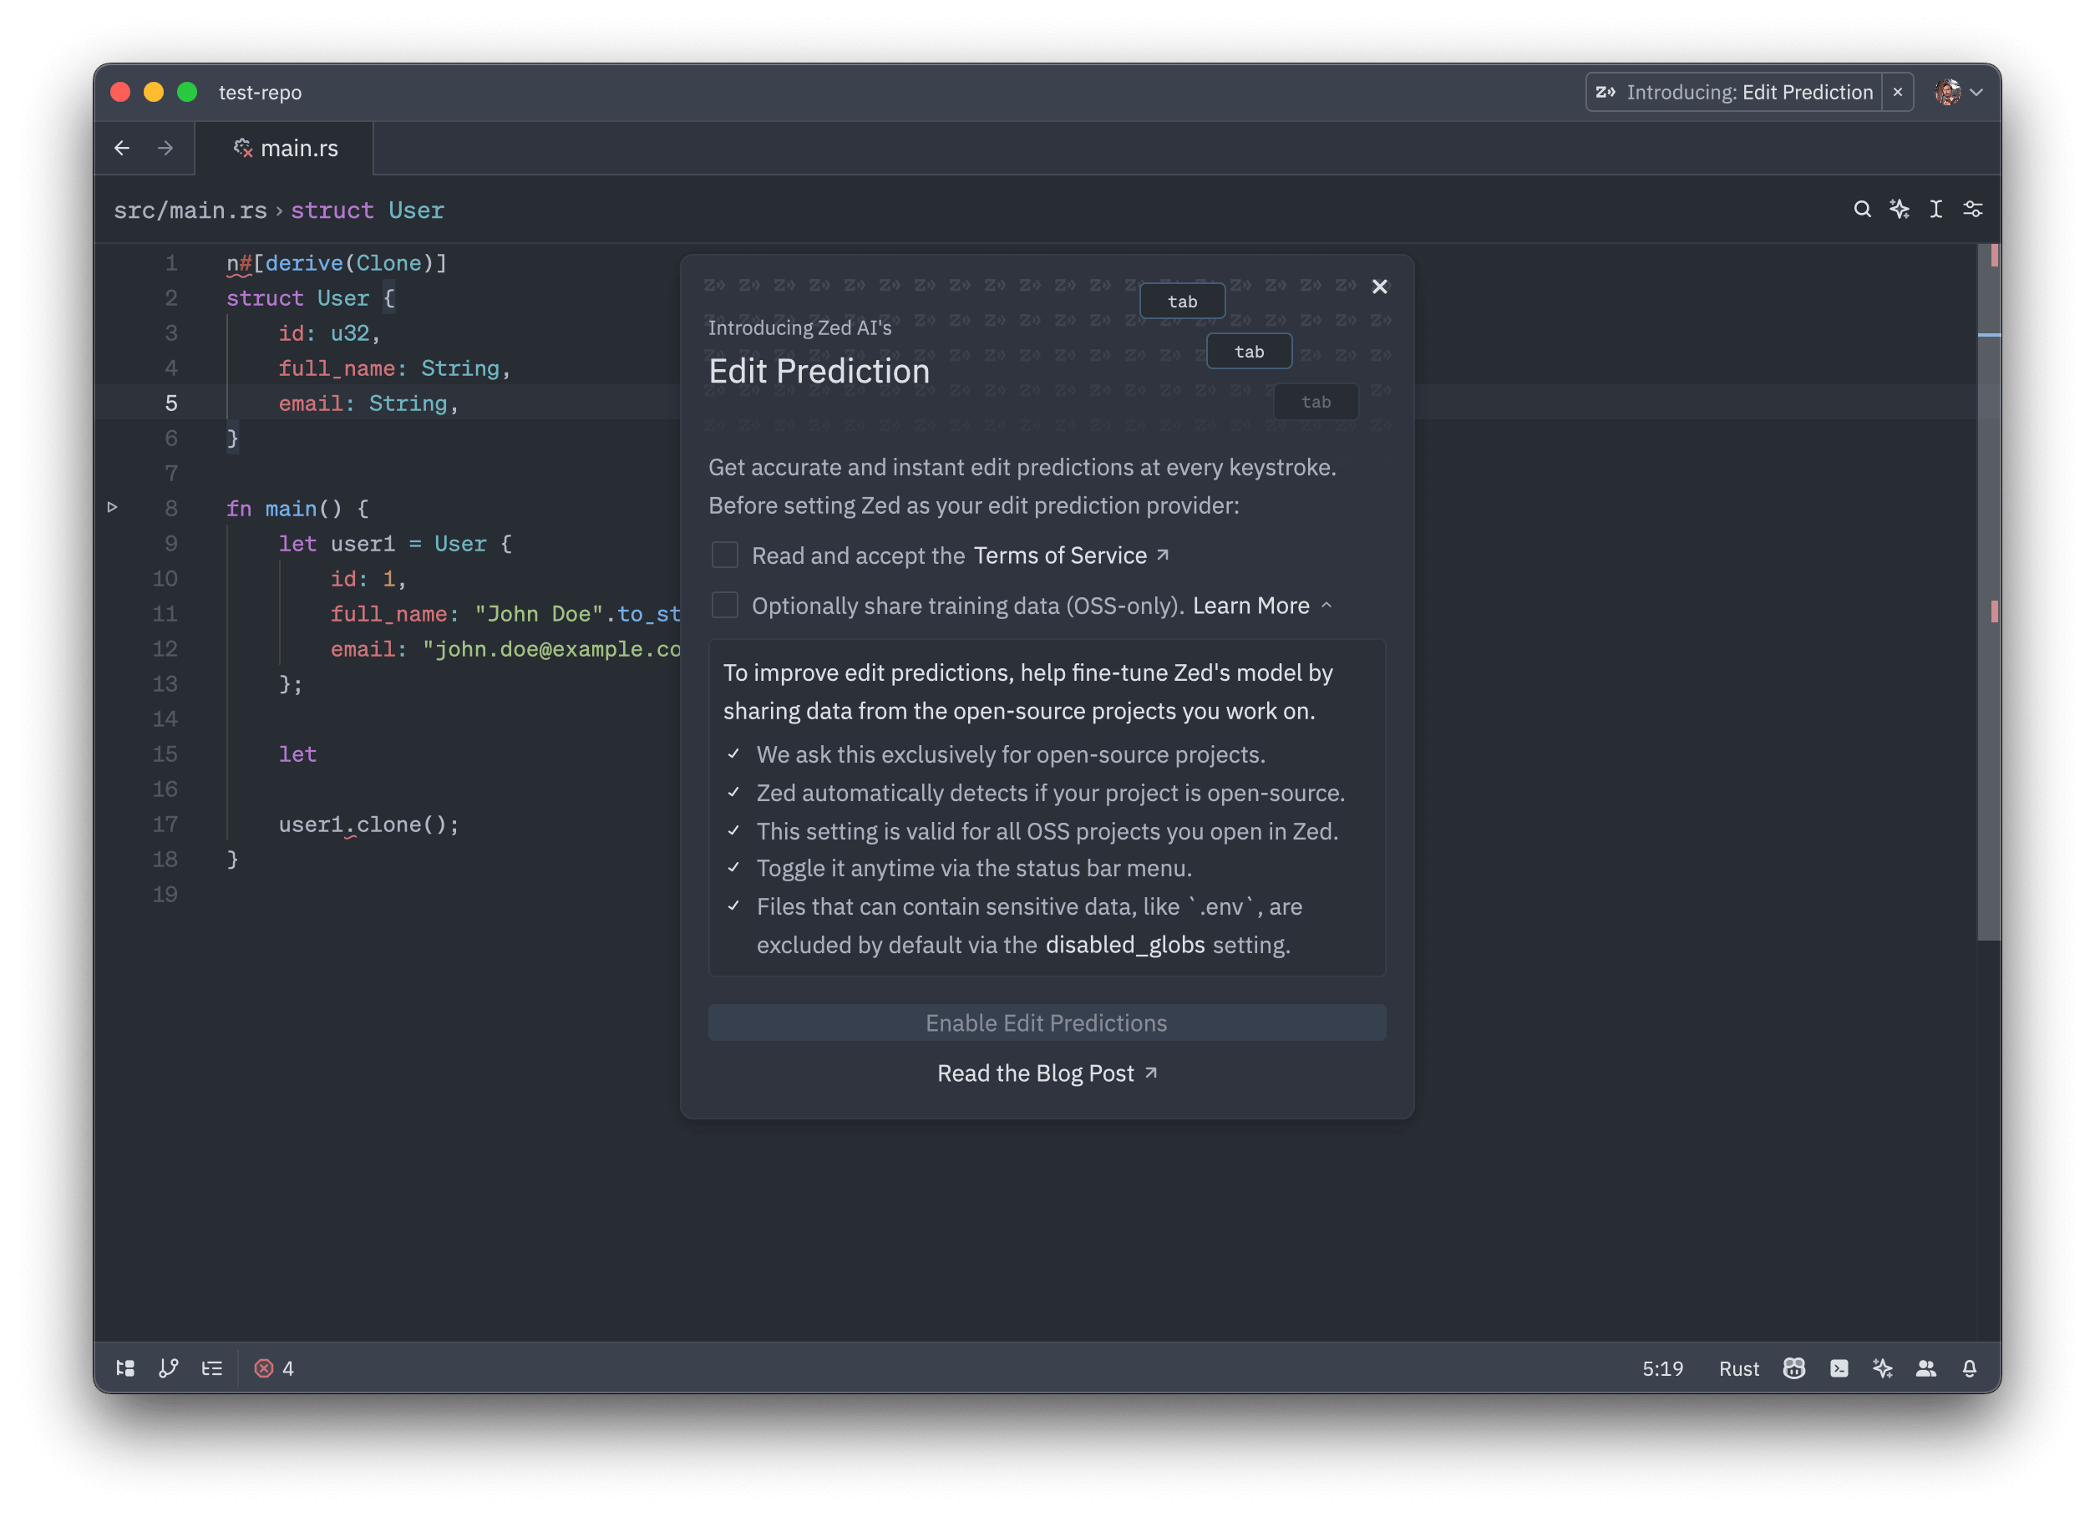
Task: Click cursor position 5:19 in status bar
Action: click(x=1661, y=1368)
